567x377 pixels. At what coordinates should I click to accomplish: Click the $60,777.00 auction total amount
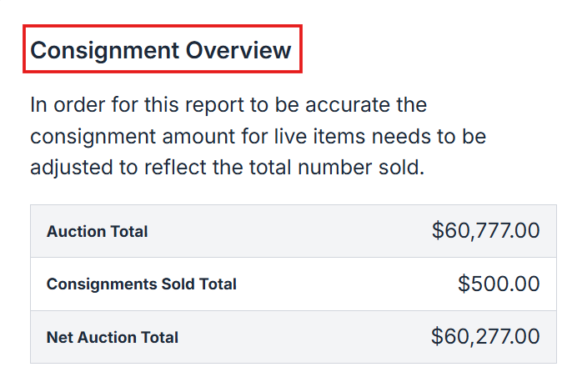tap(485, 231)
